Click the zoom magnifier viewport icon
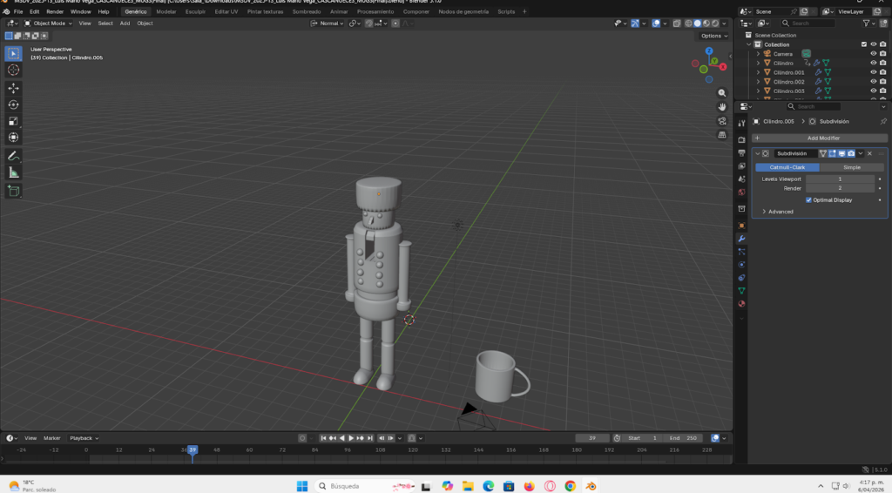 pos(721,93)
